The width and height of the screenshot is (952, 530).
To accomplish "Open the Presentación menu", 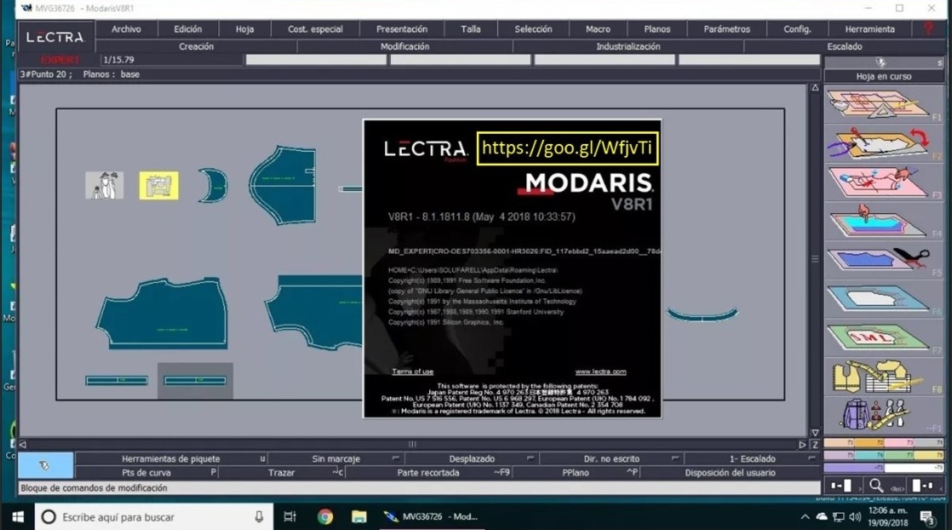I will [x=402, y=29].
